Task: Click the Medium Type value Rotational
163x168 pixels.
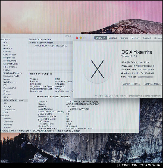Action: [71, 126]
